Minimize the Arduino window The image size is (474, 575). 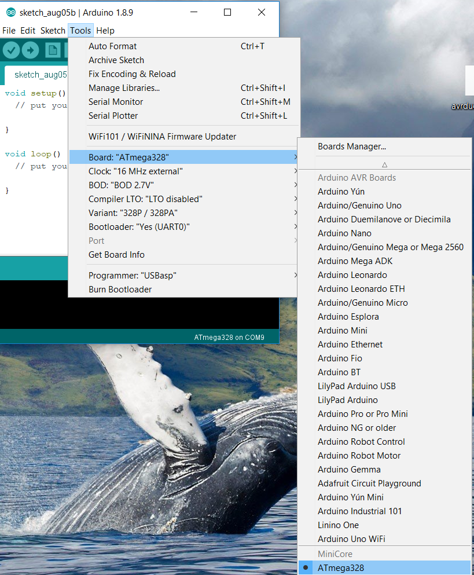[x=194, y=13]
